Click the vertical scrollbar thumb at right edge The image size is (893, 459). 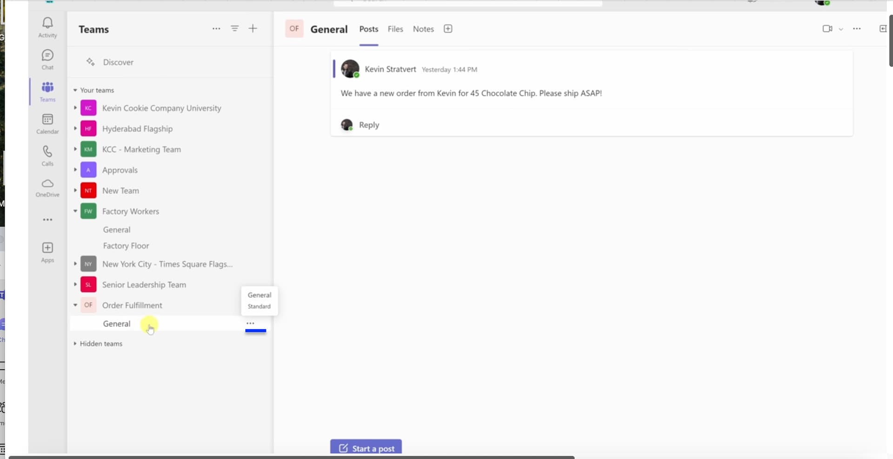tap(891, 41)
